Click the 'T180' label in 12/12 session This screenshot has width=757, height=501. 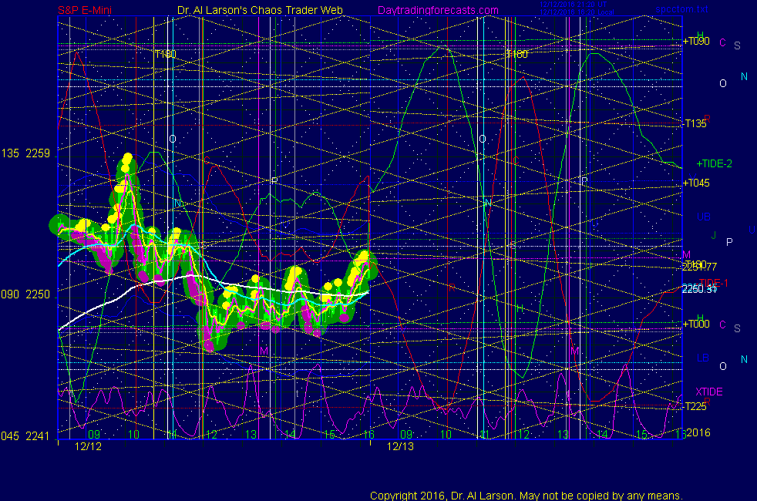pyautogui.click(x=165, y=54)
